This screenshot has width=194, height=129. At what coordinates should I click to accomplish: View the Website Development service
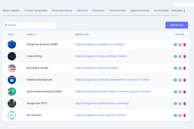(x=175, y=80)
